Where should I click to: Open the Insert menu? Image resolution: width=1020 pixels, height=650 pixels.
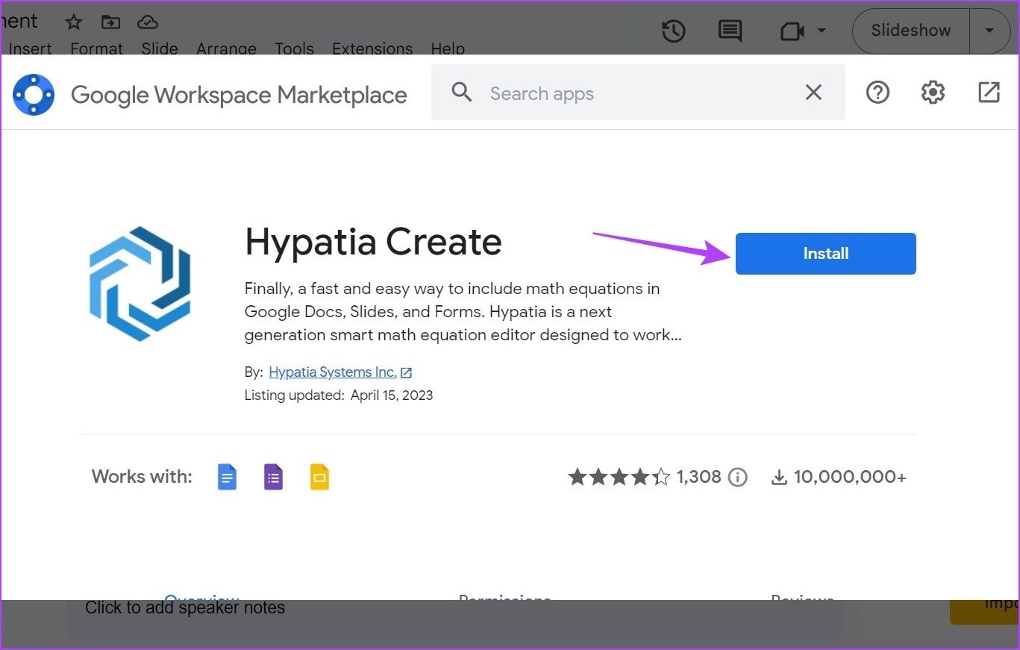point(30,49)
